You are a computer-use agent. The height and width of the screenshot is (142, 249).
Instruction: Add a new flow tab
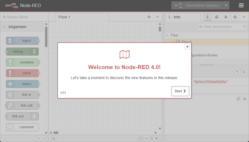coord(149,17)
